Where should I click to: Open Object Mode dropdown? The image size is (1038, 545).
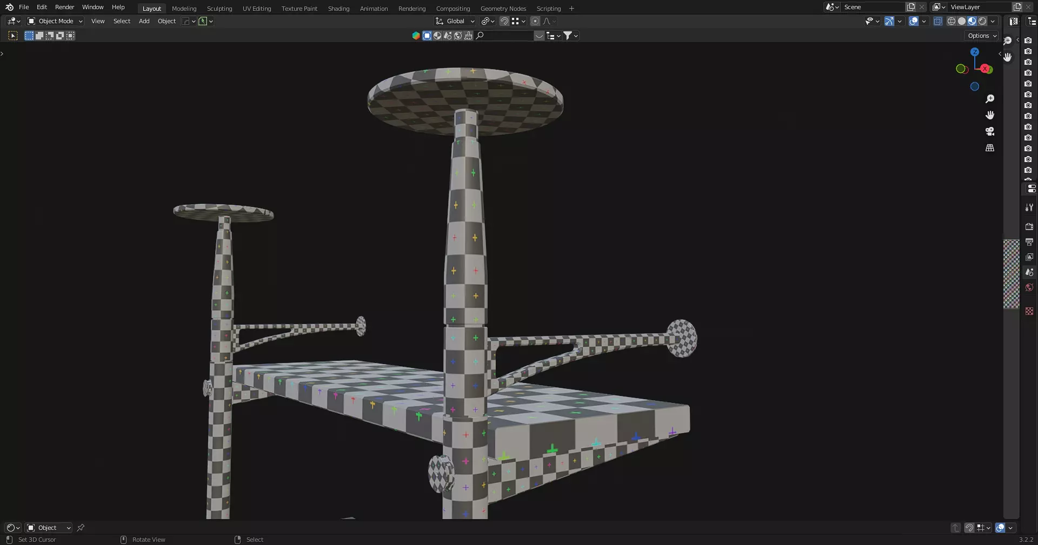pyautogui.click(x=55, y=21)
